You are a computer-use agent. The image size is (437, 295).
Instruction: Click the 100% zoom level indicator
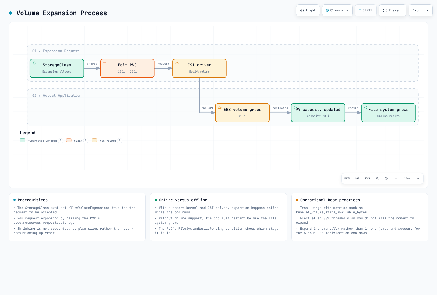(x=407, y=178)
